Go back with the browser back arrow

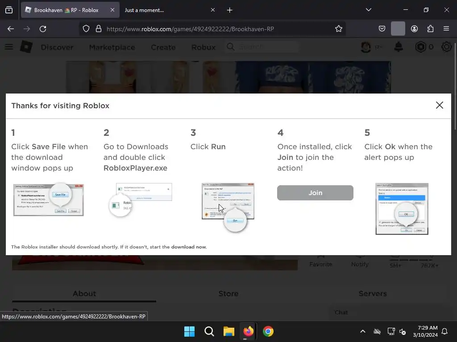tap(11, 29)
